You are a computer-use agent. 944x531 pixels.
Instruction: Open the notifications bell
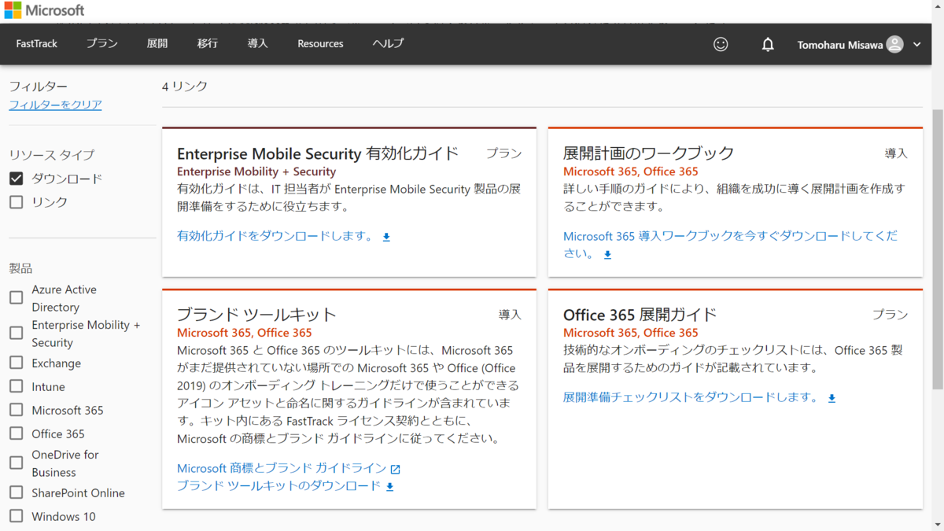tap(768, 44)
